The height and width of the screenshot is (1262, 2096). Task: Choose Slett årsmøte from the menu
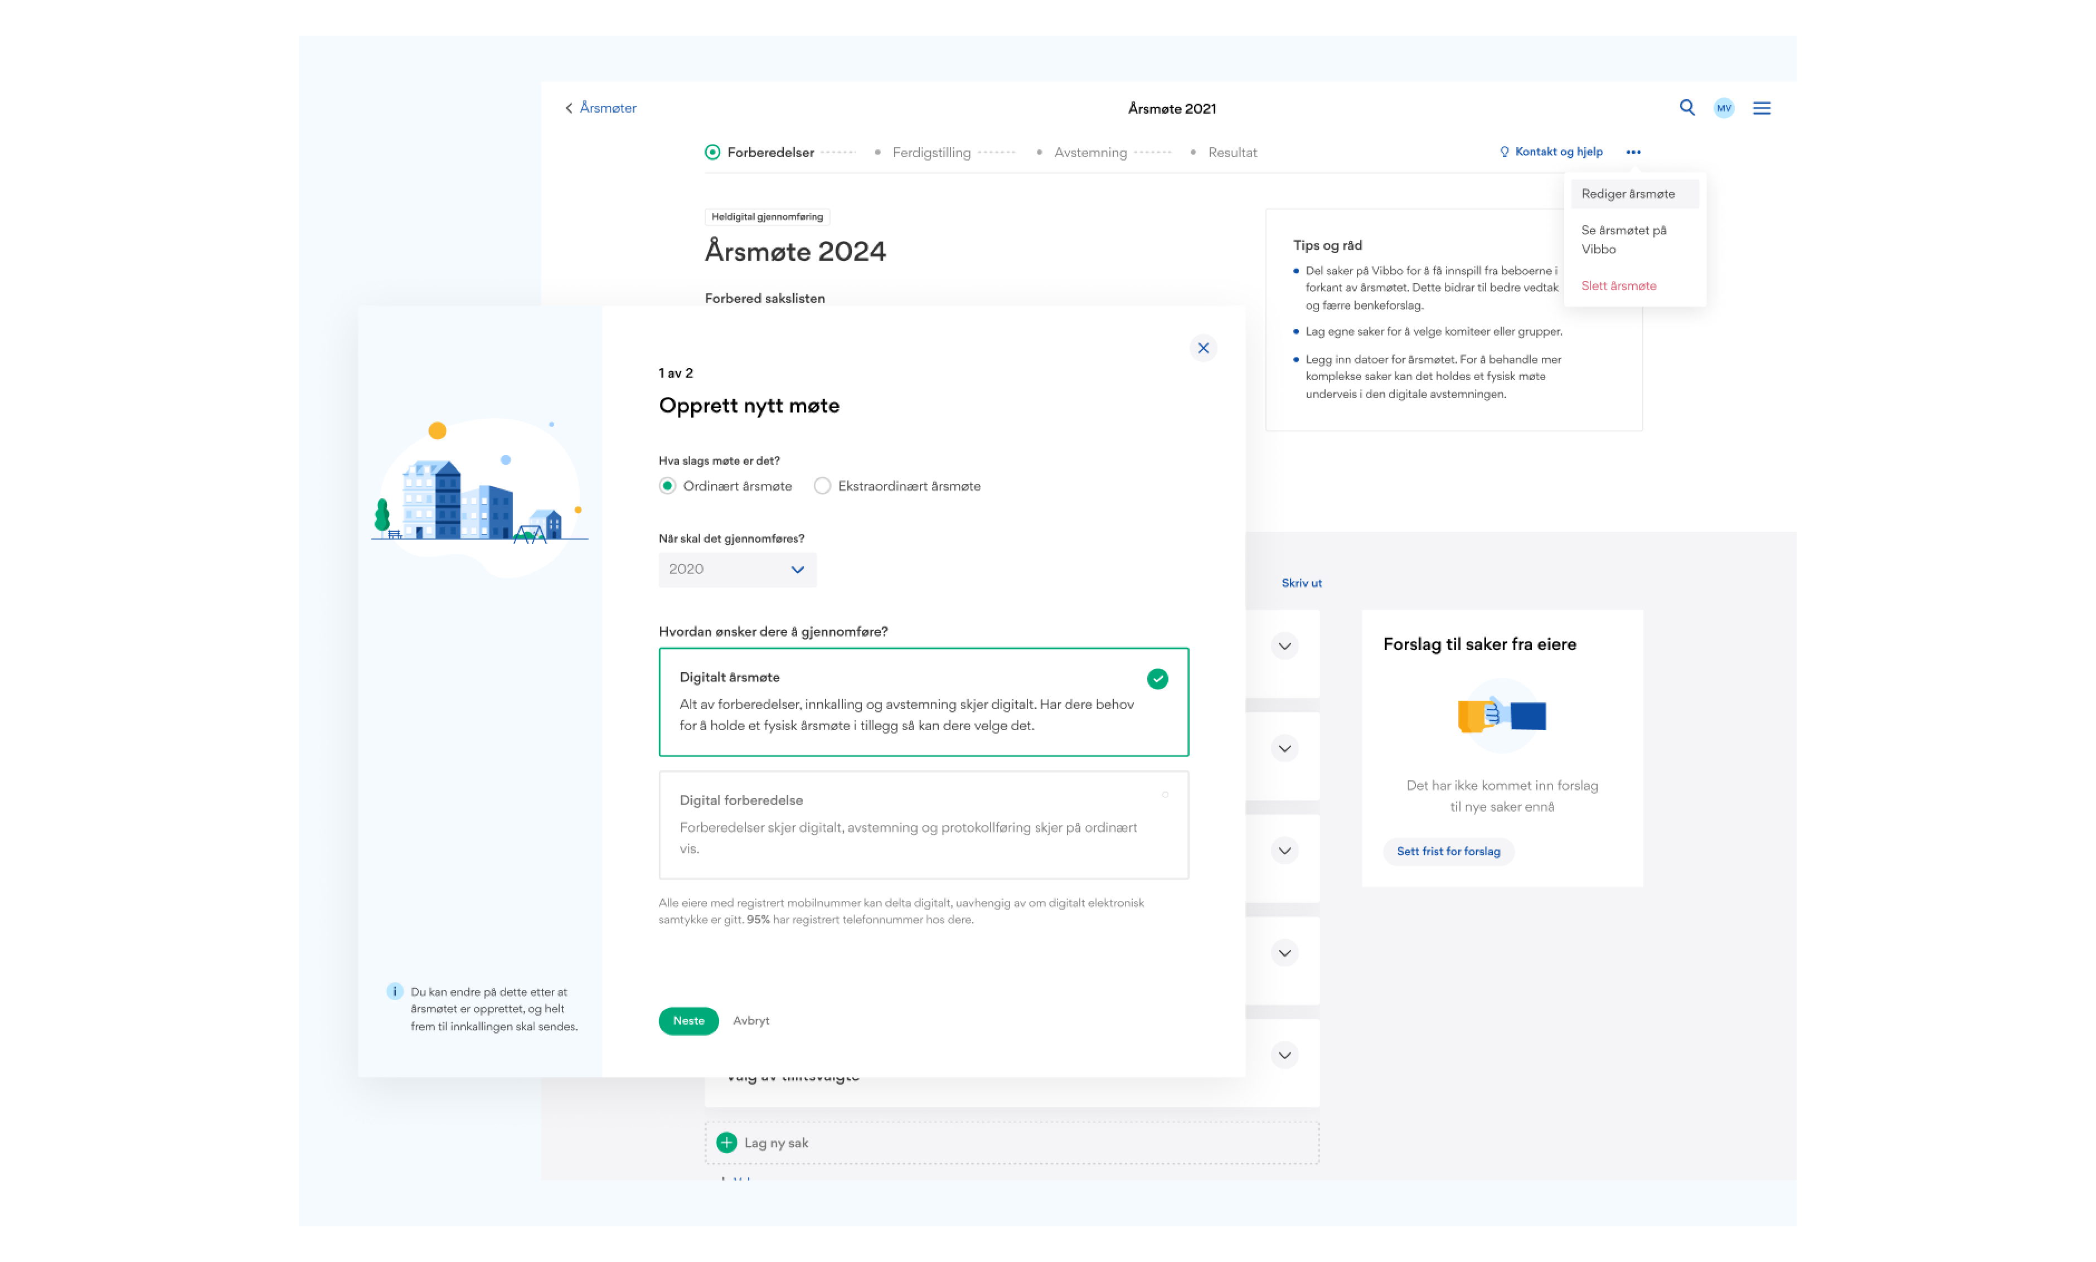(1618, 286)
